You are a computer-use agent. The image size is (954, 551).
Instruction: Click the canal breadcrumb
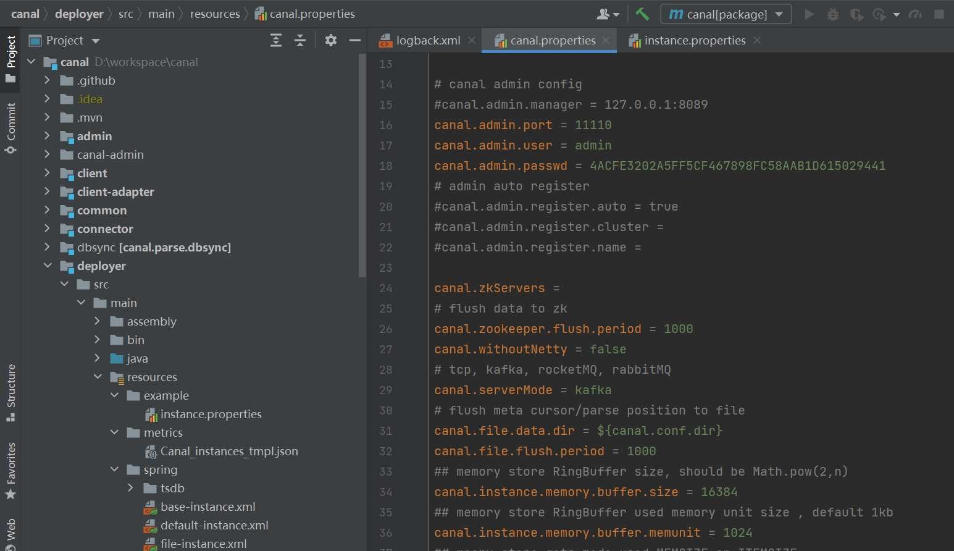pyautogui.click(x=25, y=14)
